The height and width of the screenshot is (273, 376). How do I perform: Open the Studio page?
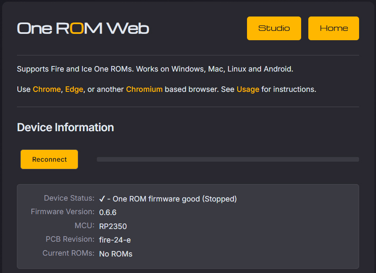click(x=274, y=28)
